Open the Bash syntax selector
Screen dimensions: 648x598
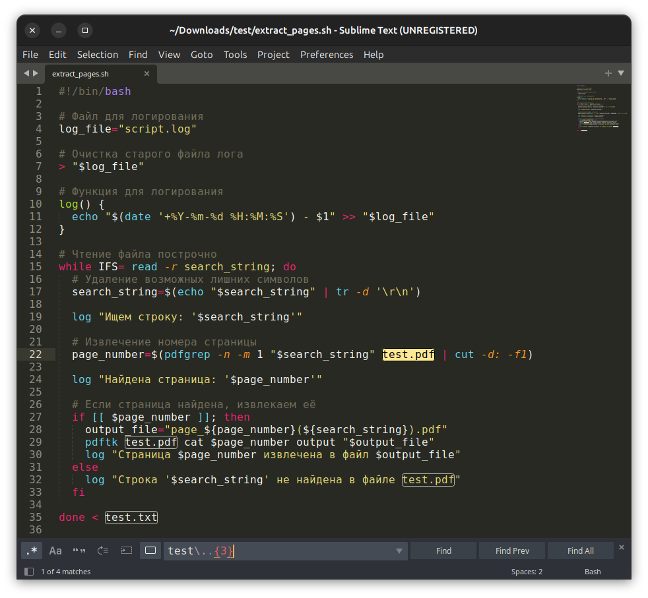[592, 572]
